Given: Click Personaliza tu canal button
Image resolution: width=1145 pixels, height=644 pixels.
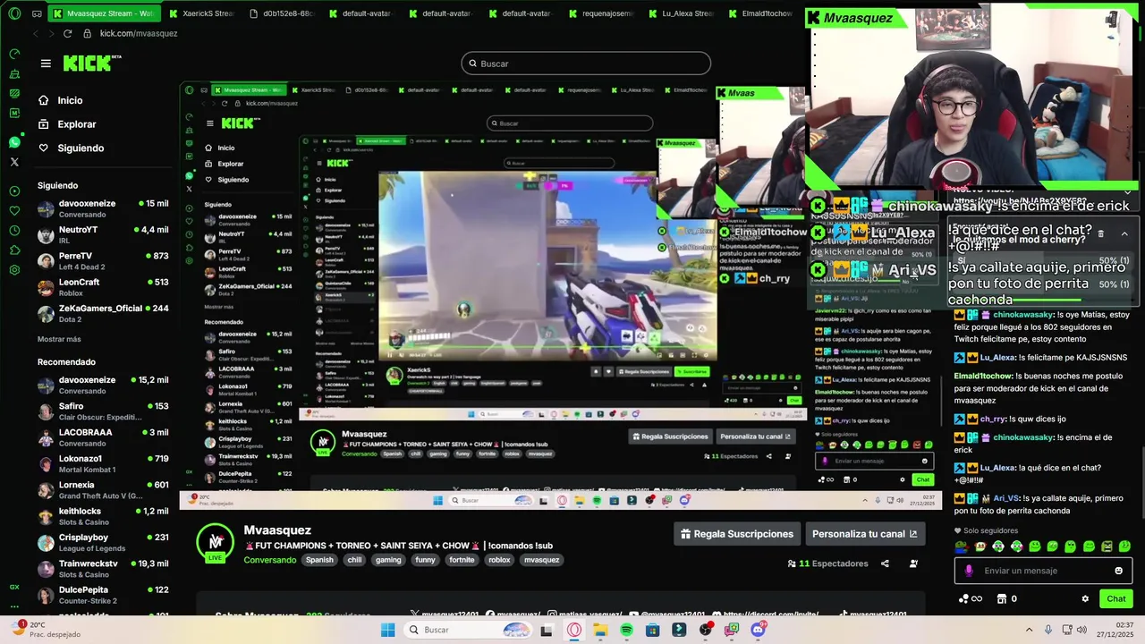Looking at the screenshot, I should tap(864, 534).
